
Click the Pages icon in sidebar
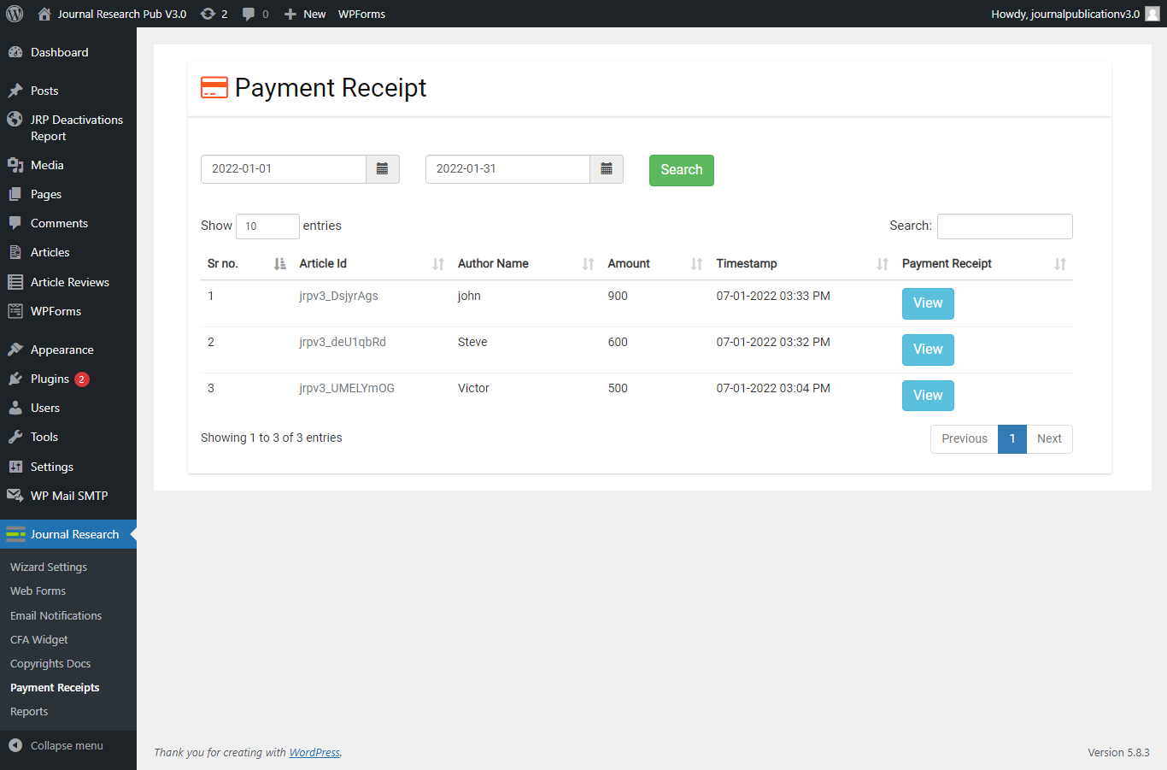[15, 194]
